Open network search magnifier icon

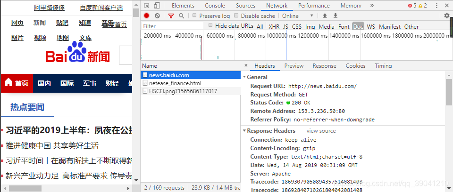[181, 16]
